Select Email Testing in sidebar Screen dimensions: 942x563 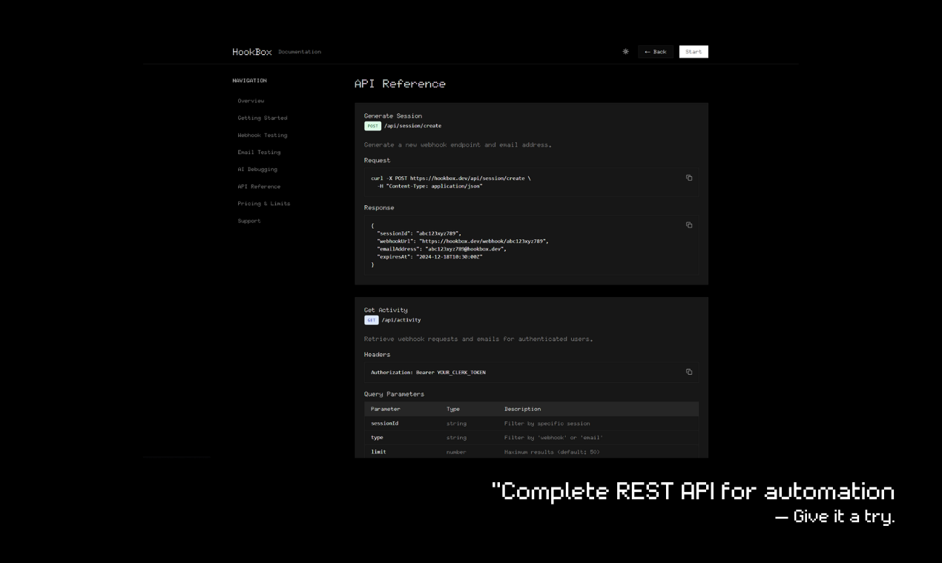coord(259,153)
